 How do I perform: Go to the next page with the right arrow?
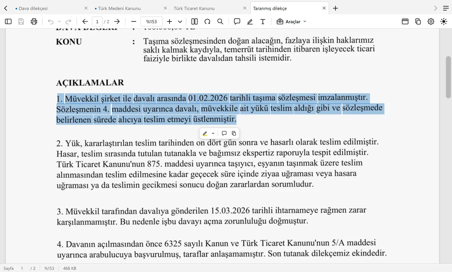click(117, 22)
